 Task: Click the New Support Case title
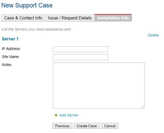(27, 5)
